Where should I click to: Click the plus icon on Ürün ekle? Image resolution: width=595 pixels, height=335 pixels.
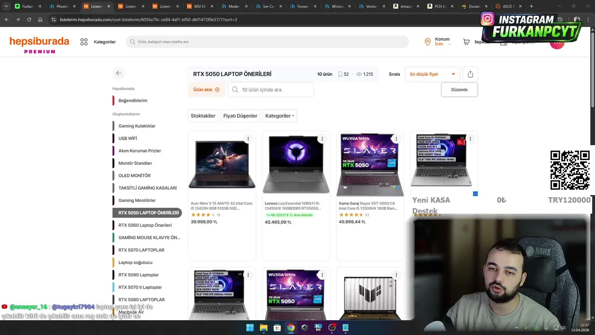pyautogui.click(x=217, y=90)
